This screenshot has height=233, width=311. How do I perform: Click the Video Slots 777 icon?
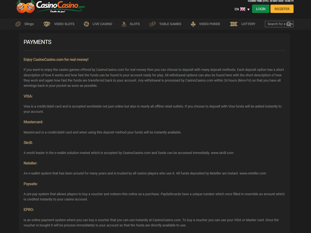coord(47,24)
